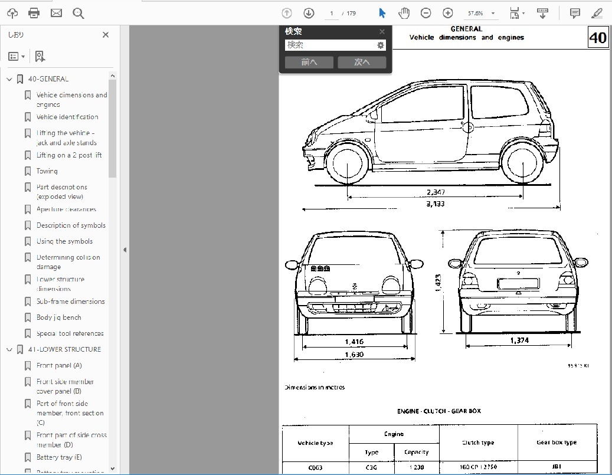
Task: Print the document with printer icon
Action: pos(34,13)
